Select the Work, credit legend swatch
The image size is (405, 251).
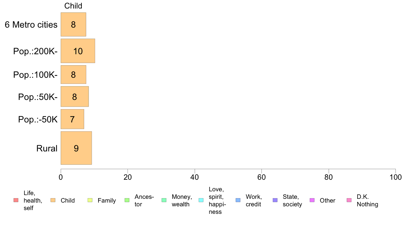tap(238, 200)
